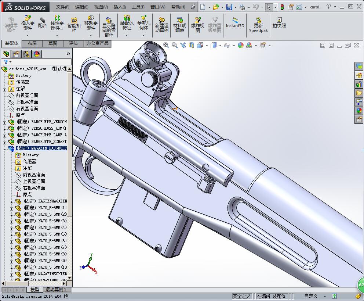364x301 pixels.
Task: Click Section View icon
Action: coord(192,45)
